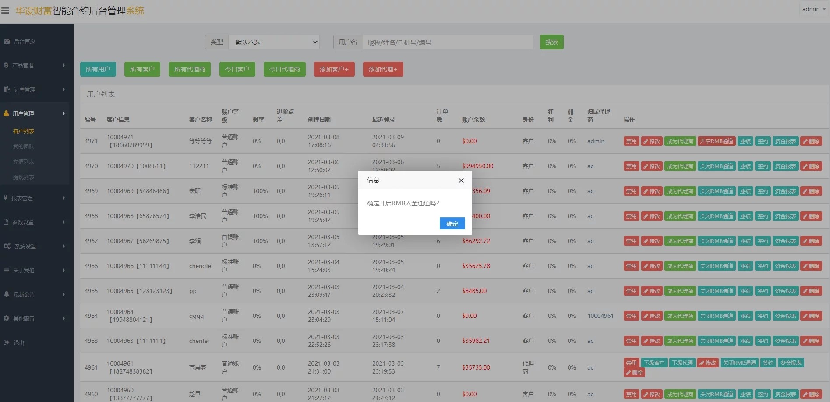Click the 昵称/姓名/手机号/编号 input field
The width and height of the screenshot is (830, 402).
[448, 42]
